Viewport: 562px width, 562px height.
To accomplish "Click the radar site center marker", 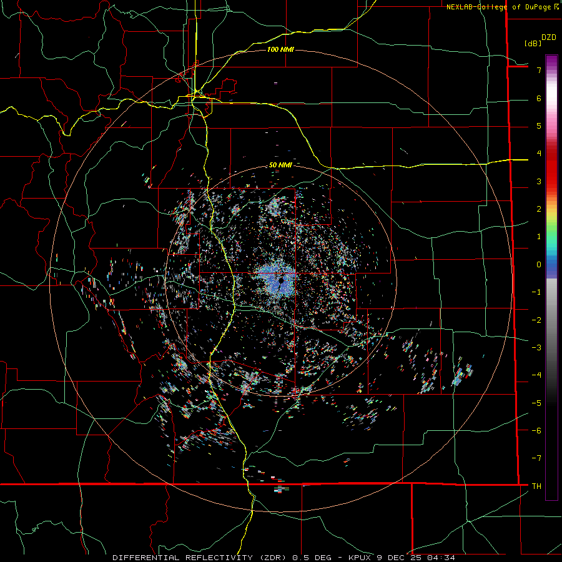I will pos(282,280).
